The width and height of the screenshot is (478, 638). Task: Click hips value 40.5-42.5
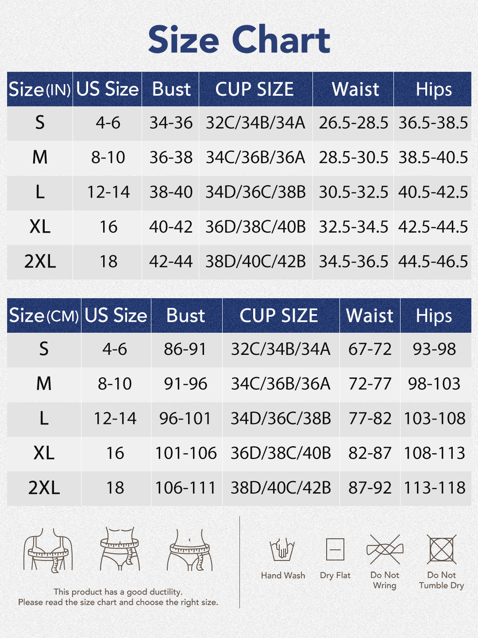click(433, 192)
